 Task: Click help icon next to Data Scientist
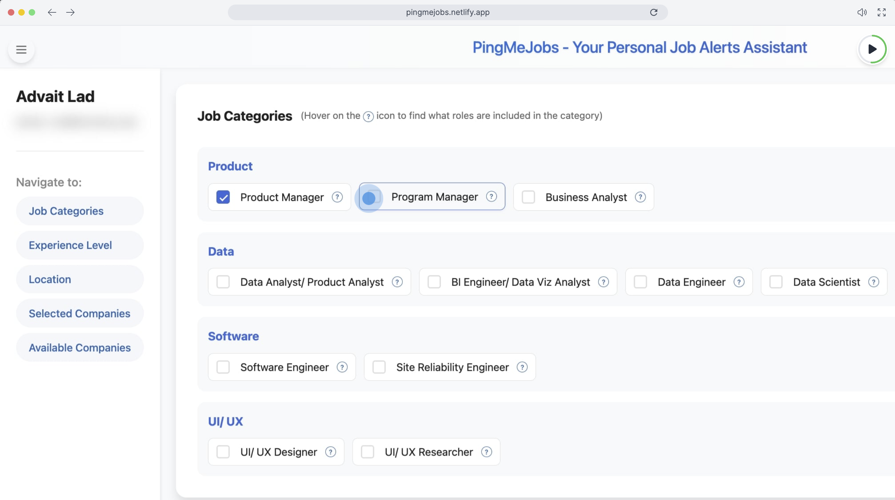click(874, 282)
